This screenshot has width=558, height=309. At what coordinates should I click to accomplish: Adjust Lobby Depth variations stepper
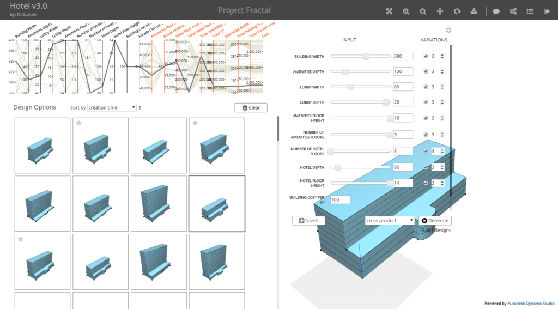point(442,102)
